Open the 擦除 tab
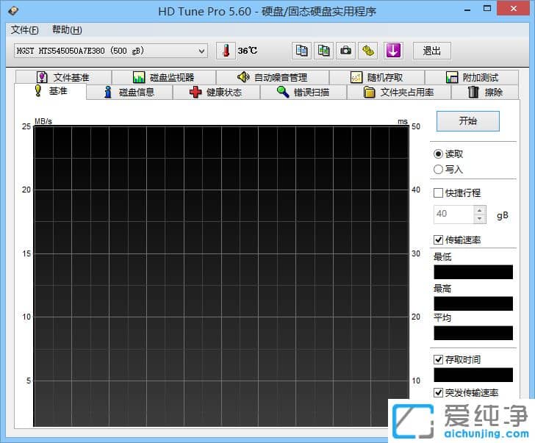535x443 pixels. point(485,93)
